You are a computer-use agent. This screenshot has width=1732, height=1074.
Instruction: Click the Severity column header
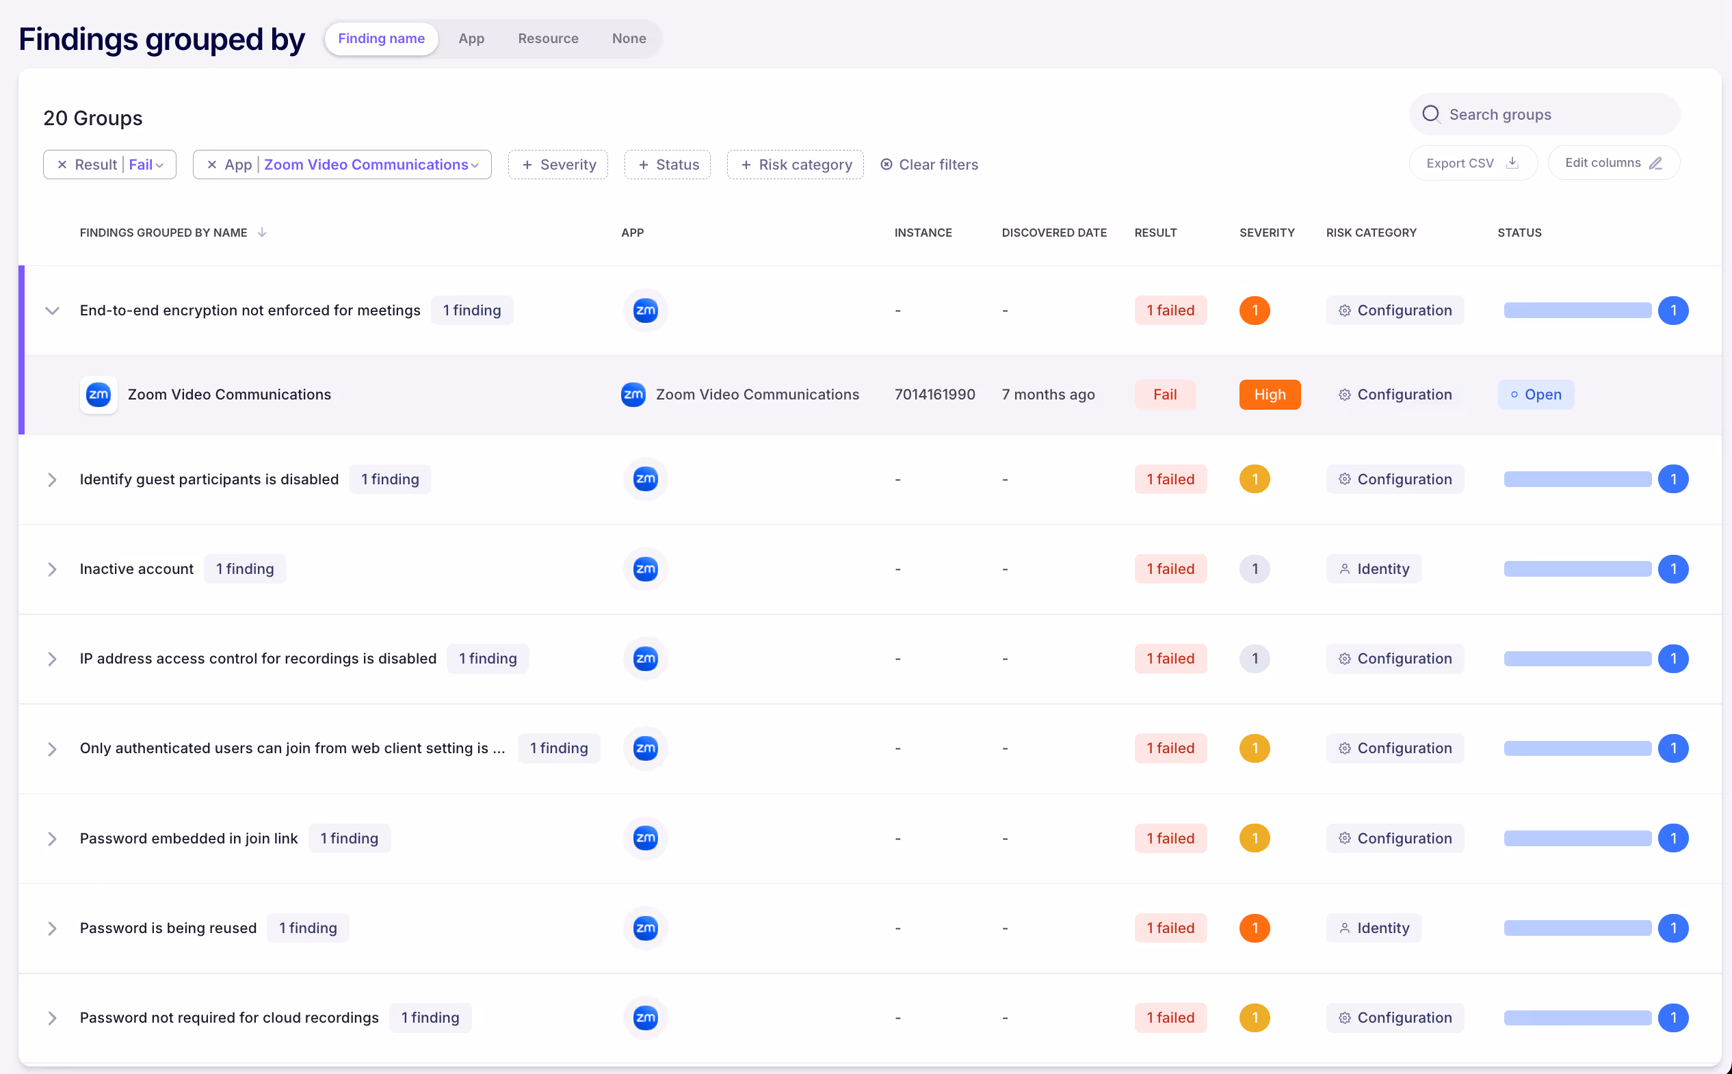pyautogui.click(x=1267, y=233)
